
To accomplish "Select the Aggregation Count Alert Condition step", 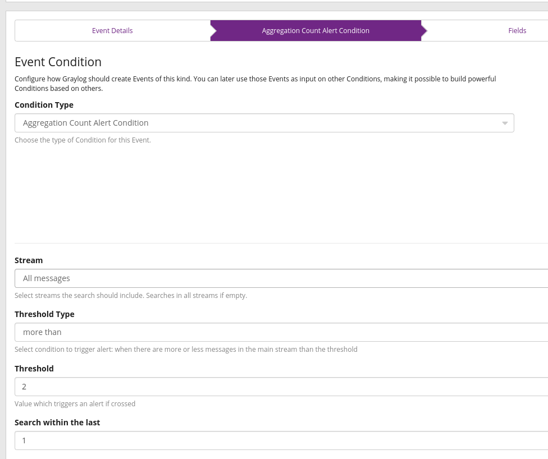I will (x=316, y=31).
